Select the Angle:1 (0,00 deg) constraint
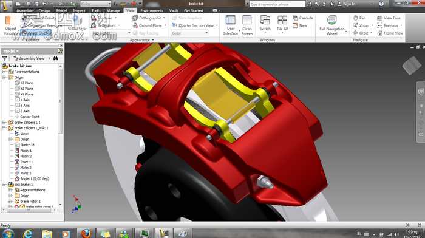425x238 pixels. (x=32, y=178)
